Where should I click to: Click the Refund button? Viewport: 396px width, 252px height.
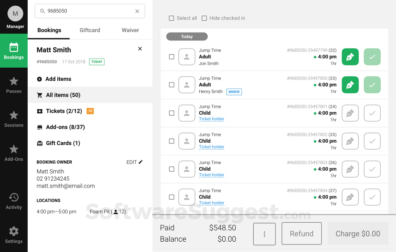click(302, 233)
